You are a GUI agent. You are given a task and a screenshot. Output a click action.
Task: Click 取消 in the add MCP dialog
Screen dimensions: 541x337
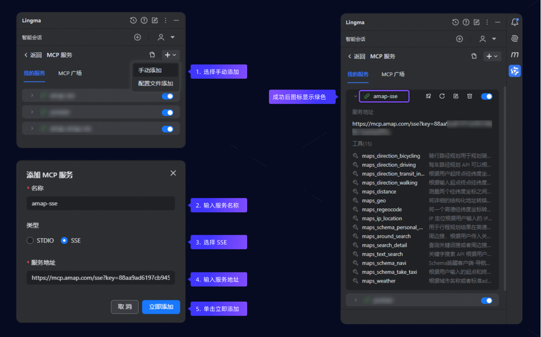click(x=125, y=307)
